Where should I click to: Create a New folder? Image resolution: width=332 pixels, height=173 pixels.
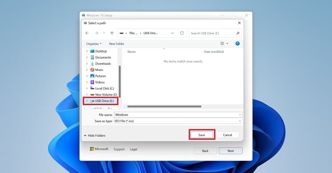point(117,43)
